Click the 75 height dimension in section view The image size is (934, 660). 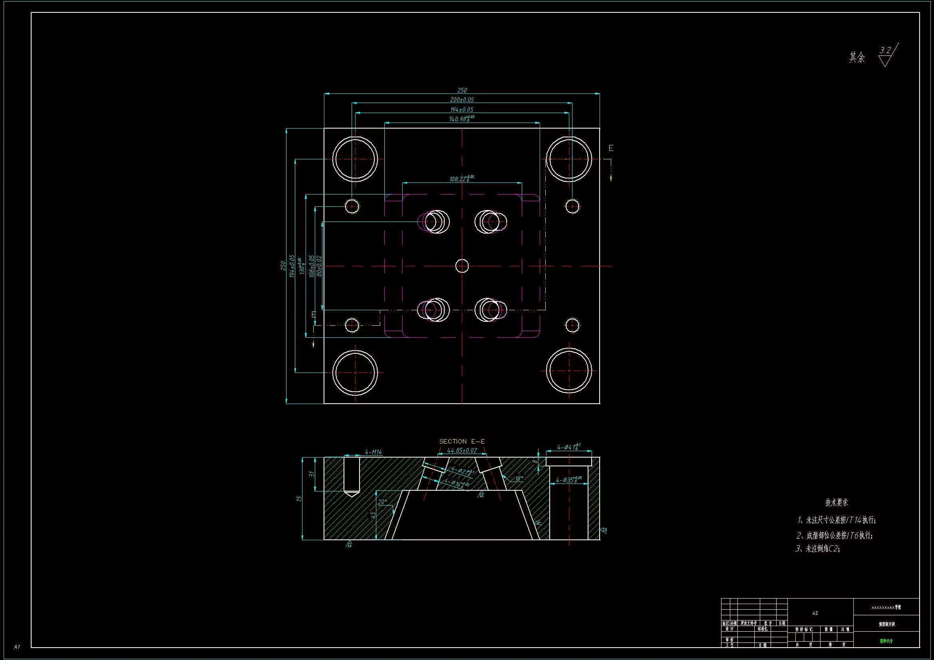299,499
